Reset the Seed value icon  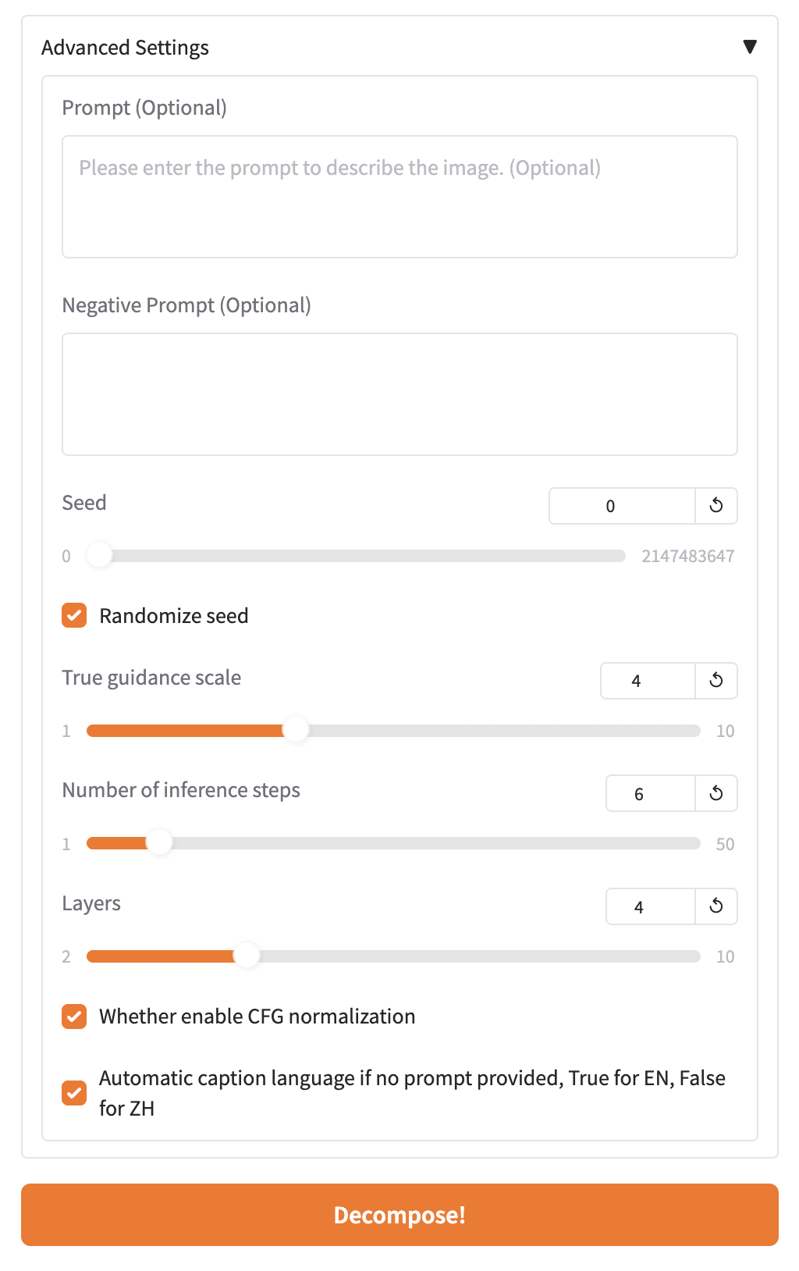716,506
